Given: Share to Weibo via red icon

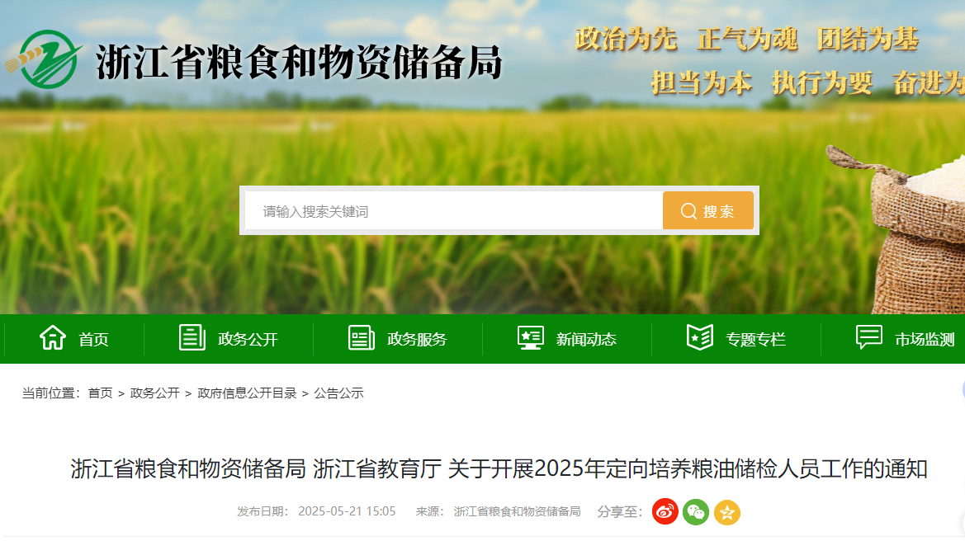Looking at the screenshot, I should coord(665,511).
